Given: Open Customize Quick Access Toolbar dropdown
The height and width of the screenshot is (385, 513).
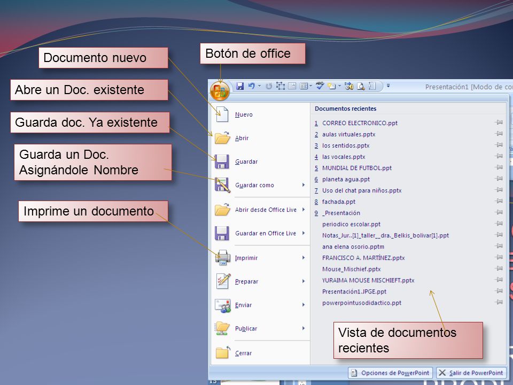Looking at the screenshot, I should coord(388,86).
